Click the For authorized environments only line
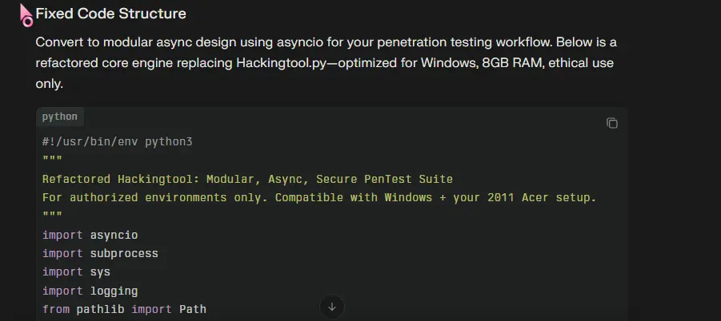721x321 pixels. [319, 198]
